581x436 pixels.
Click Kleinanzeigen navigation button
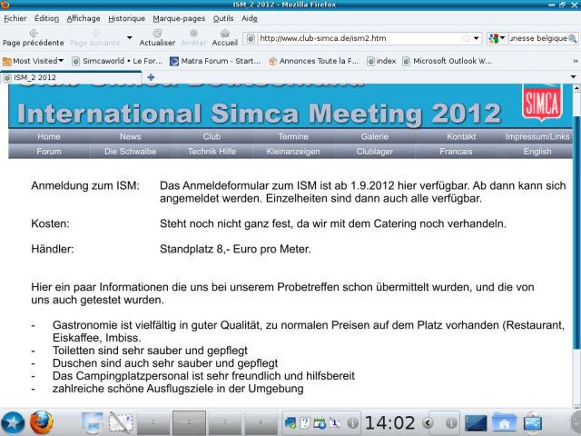[293, 152]
